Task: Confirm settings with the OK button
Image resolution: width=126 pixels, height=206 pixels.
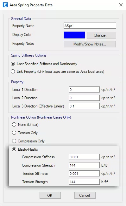Action: tap(50, 196)
